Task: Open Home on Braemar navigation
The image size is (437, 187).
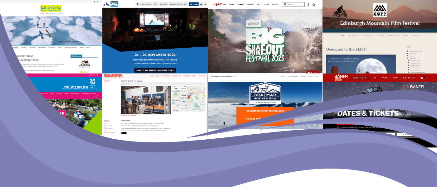Action: (283, 77)
